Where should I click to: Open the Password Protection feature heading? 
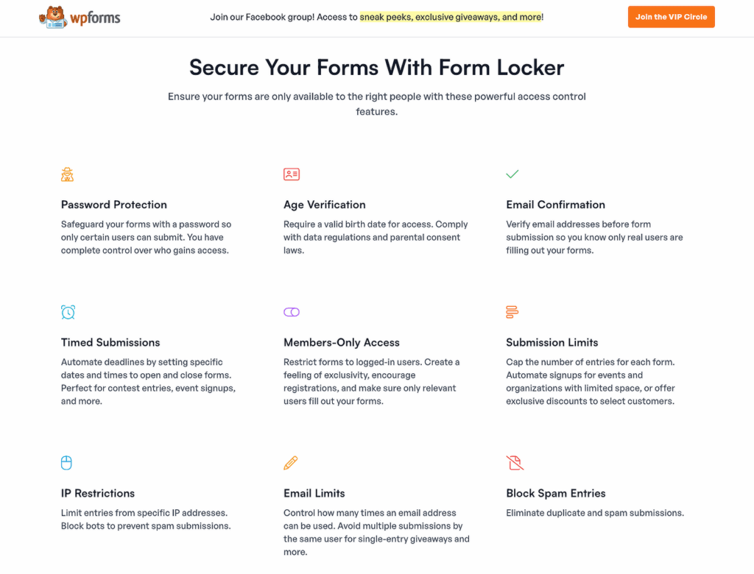(x=113, y=205)
